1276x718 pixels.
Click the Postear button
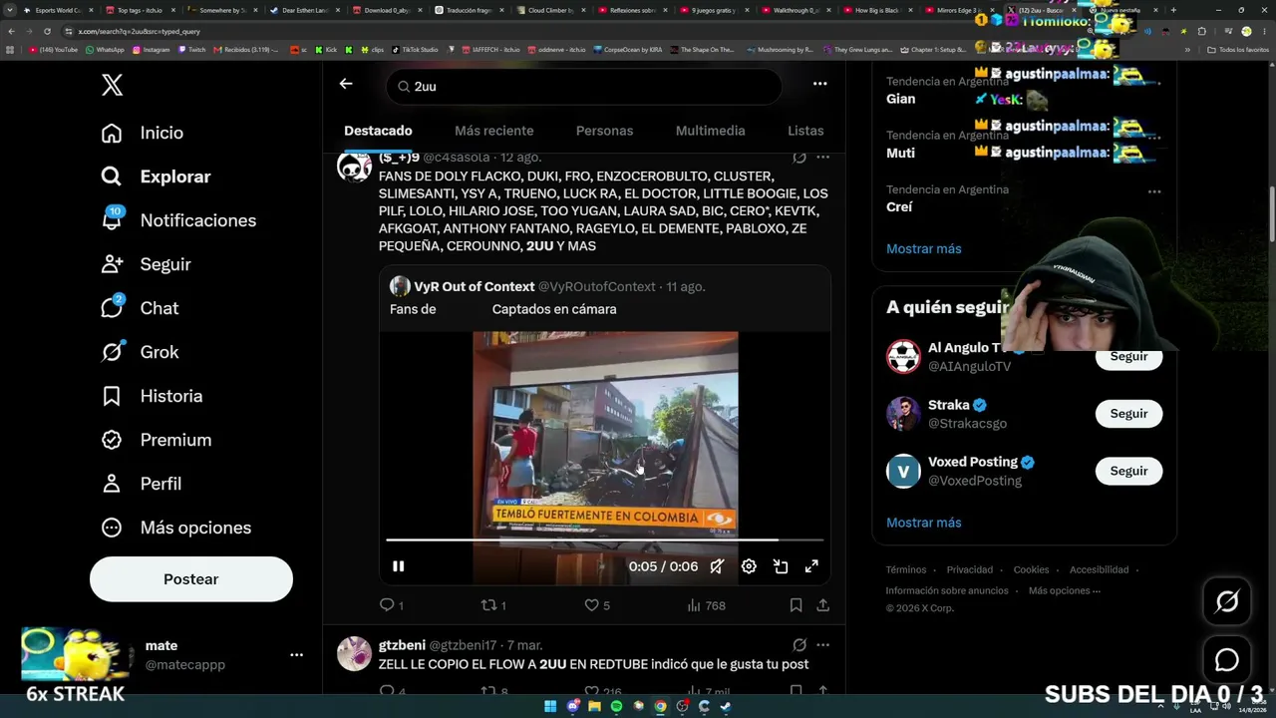(x=191, y=579)
